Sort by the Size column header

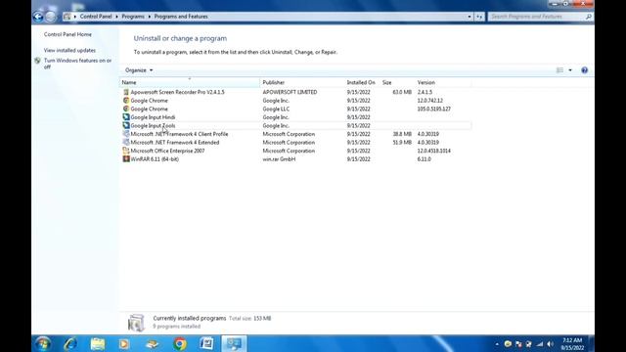click(397, 82)
